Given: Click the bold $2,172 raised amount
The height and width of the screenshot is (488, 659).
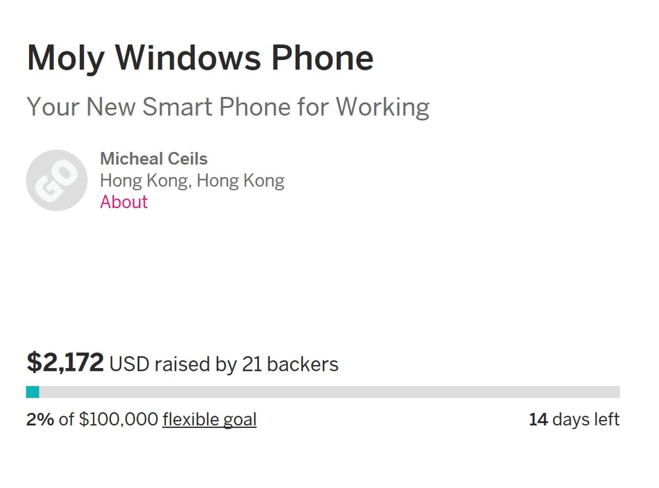Looking at the screenshot, I should click(x=65, y=363).
